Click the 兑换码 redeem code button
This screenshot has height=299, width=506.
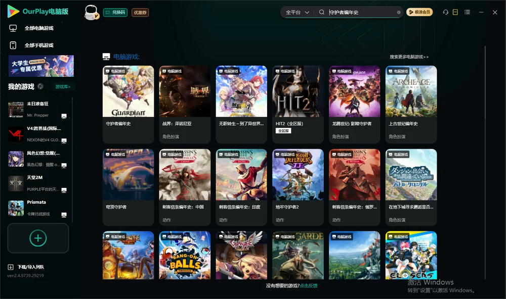(115, 12)
